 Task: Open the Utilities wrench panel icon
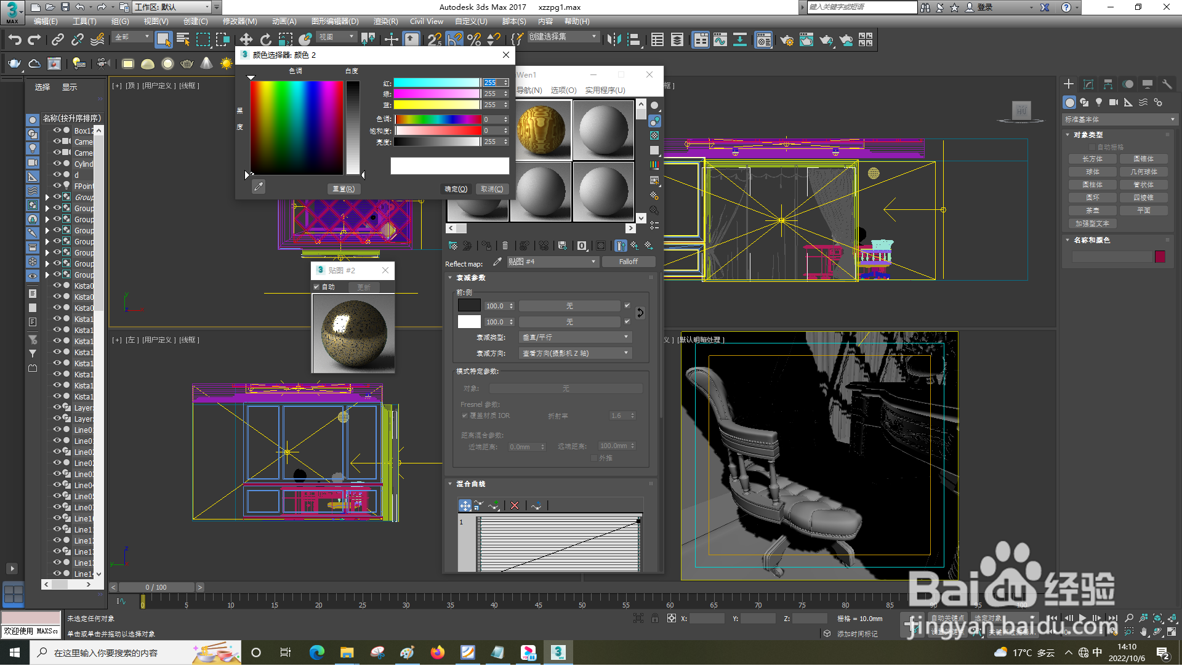[1167, 84]
